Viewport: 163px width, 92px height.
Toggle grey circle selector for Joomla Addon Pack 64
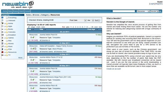(31, 37)
